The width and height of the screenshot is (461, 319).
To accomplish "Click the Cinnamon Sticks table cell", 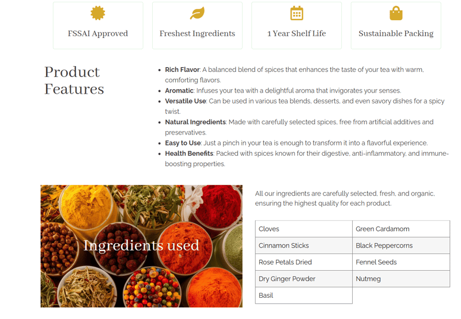I will (304, 245).
